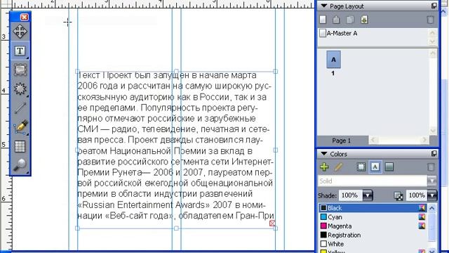Select the Item mover tool

(x=20, y=32)
